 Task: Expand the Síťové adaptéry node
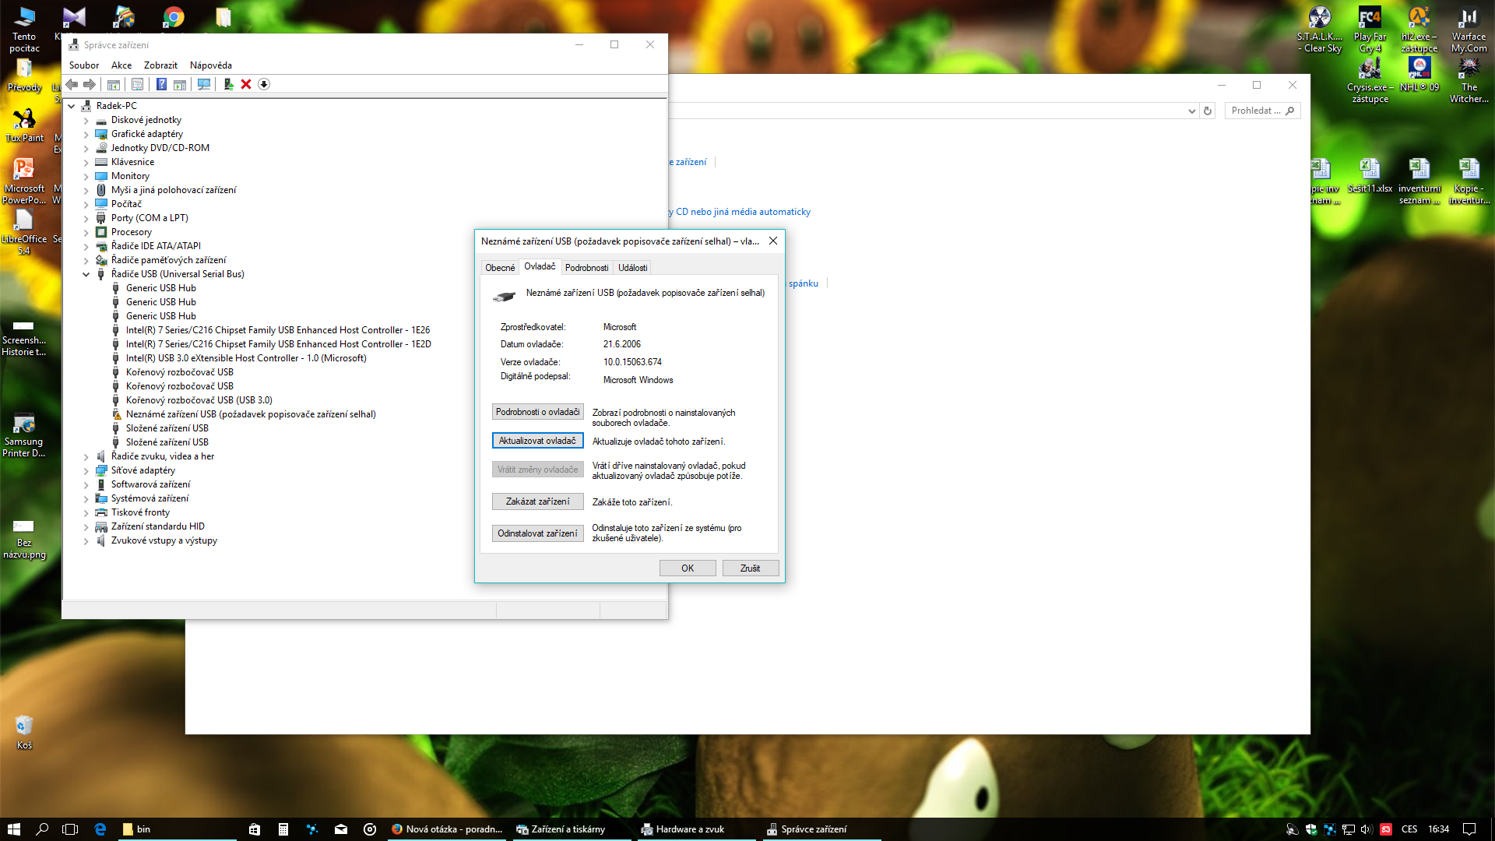(x=86, y=470)
